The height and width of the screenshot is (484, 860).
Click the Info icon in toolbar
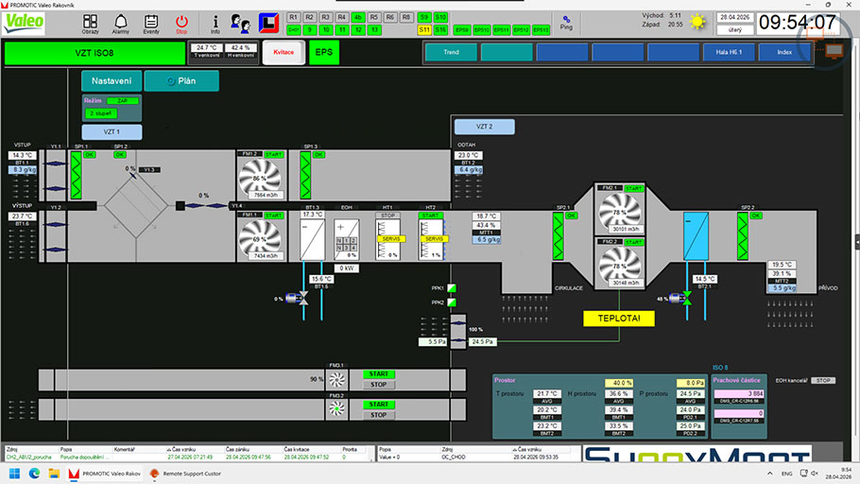[215, 23]
